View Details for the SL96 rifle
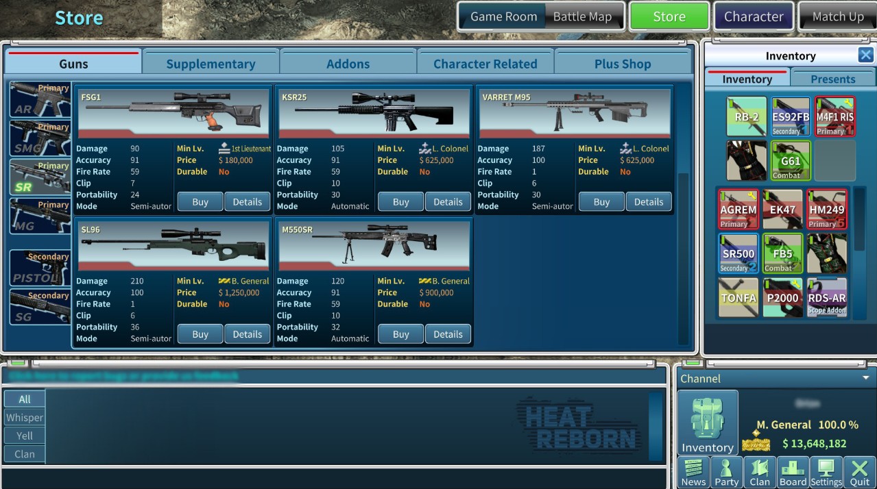This screenshot has height=489, width=877. tap(248, 334)
